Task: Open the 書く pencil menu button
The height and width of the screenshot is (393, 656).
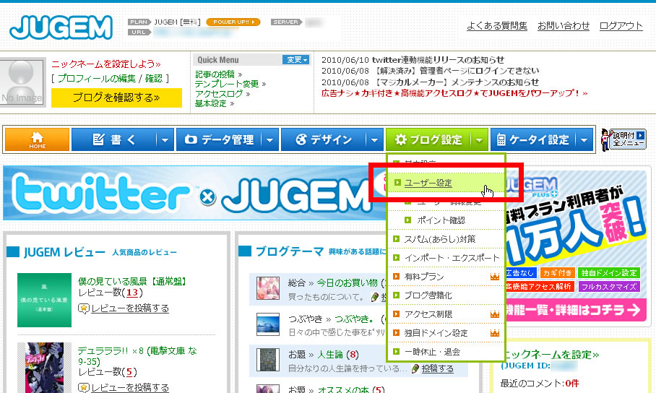Action: click(114, 139)
